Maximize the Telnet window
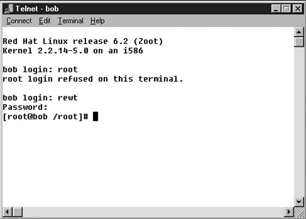 pyautogui.click(x=286, y=9)
